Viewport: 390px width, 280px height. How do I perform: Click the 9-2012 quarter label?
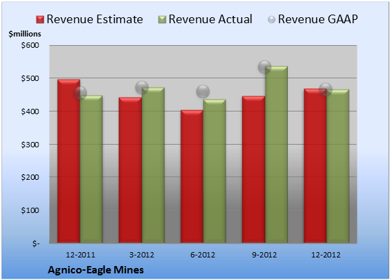click(265, 255)
